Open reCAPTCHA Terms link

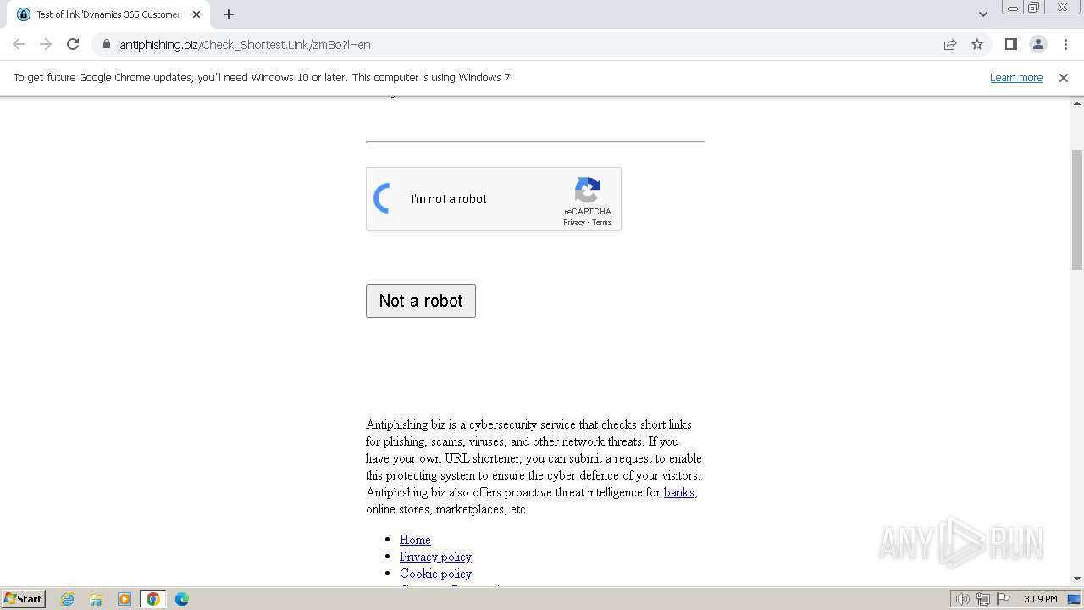coord(601,222)
